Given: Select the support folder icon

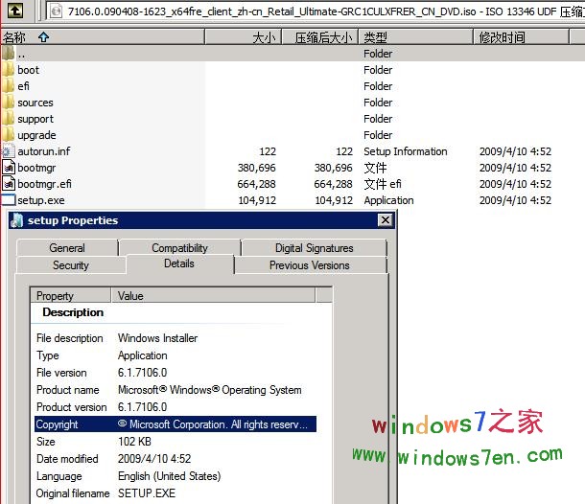Looking at the screenshot, I should (x=8, y=119).
